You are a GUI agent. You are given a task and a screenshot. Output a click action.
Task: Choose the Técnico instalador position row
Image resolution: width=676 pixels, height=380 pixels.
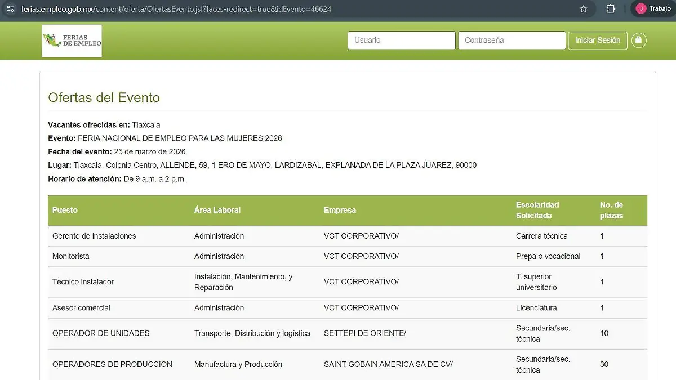pos(83,281)
